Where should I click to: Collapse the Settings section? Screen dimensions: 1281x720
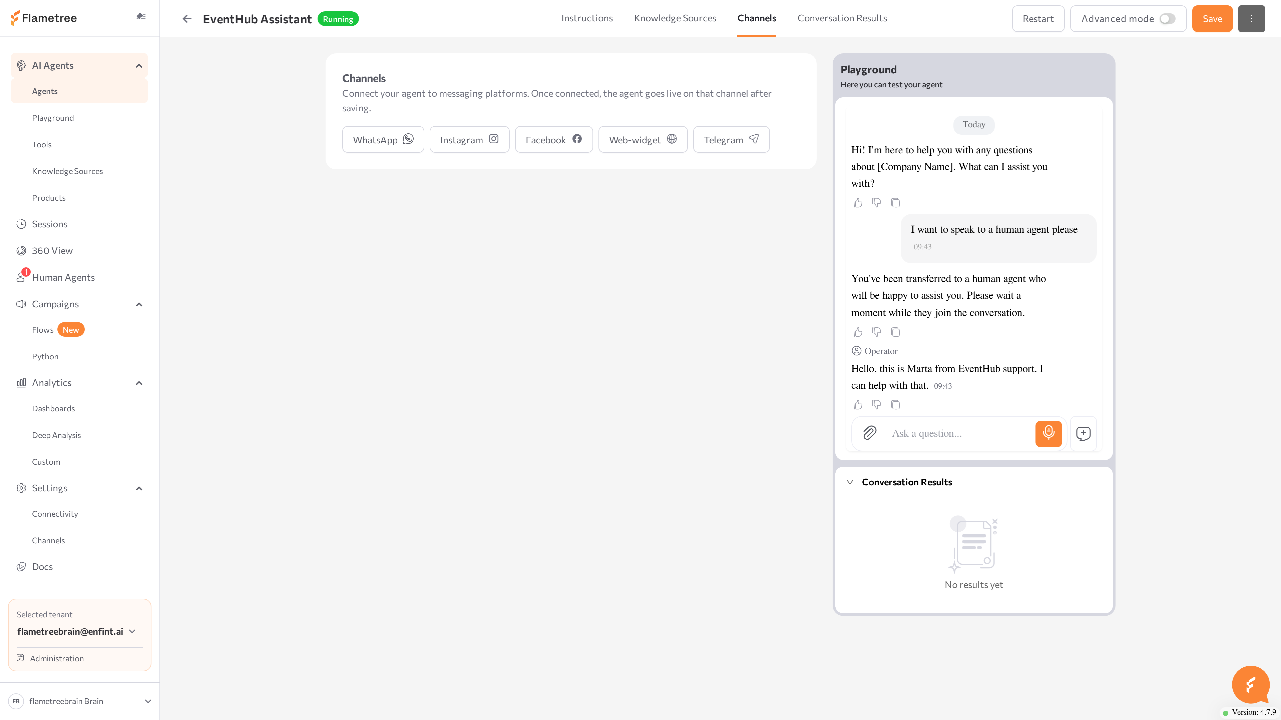click(x=139, y=488)
